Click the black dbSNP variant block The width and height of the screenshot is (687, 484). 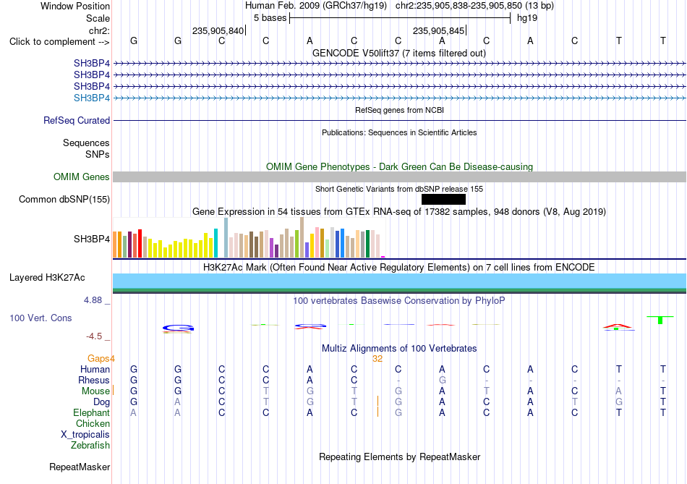tap(443, 200)
